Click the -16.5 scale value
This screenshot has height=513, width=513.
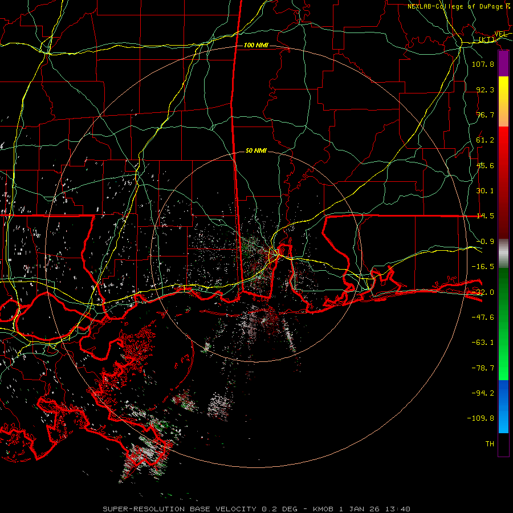[483, 267]
